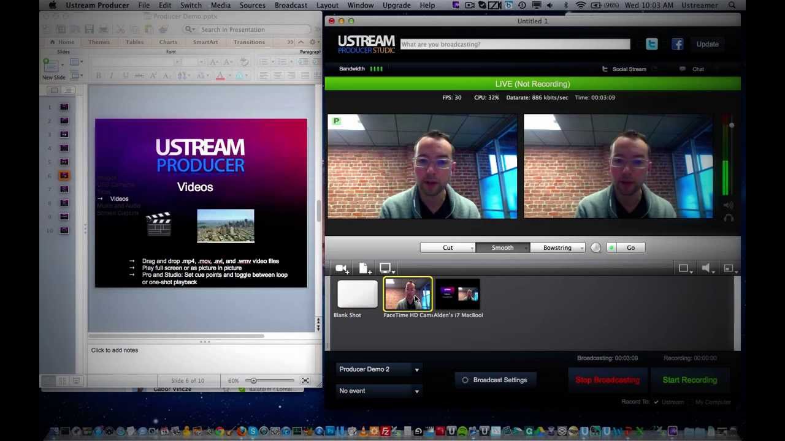Click the Go transition button
The image size is (785, 441).
[x=630, y=247]
